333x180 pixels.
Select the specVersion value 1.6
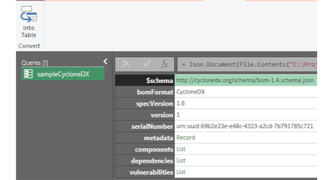point(181,103)
